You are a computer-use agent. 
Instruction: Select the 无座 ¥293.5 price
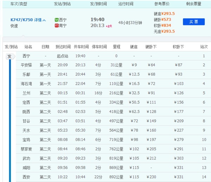coord(164,31)
